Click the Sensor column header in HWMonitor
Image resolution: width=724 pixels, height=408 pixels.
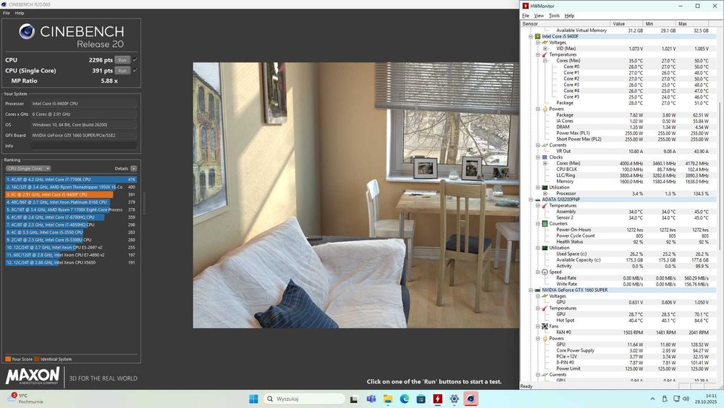click(x=565, y=24)
